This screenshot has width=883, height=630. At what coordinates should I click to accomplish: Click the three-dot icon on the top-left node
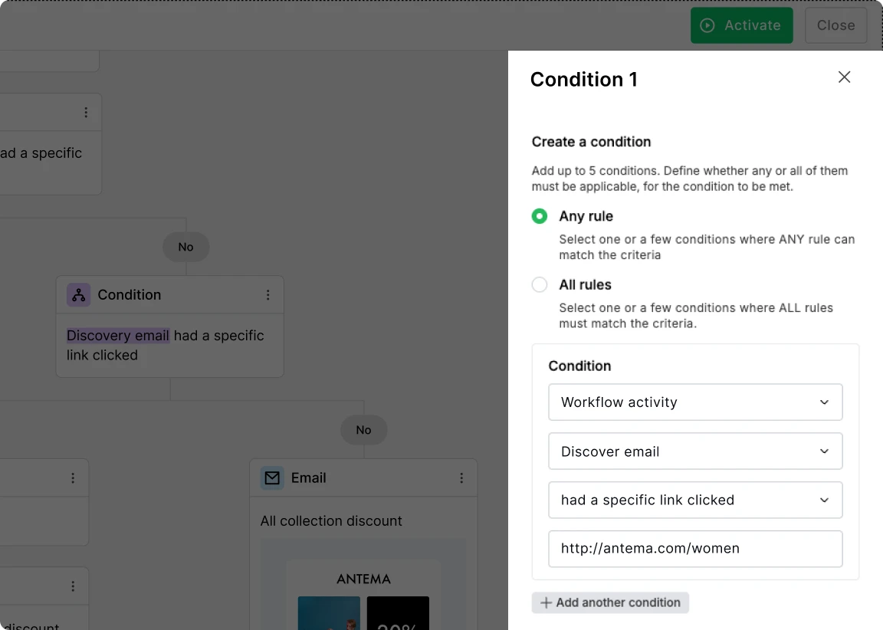point(87,111)
